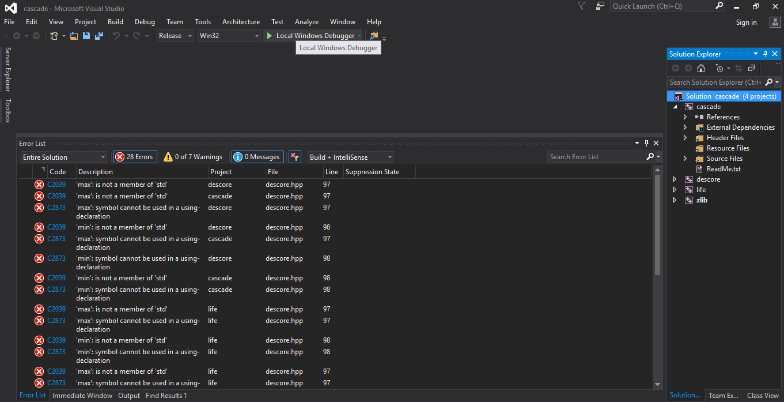Switch to the Find Results 1 tab
The width and height of the screenshot is (784, 402).
[166, 396]
